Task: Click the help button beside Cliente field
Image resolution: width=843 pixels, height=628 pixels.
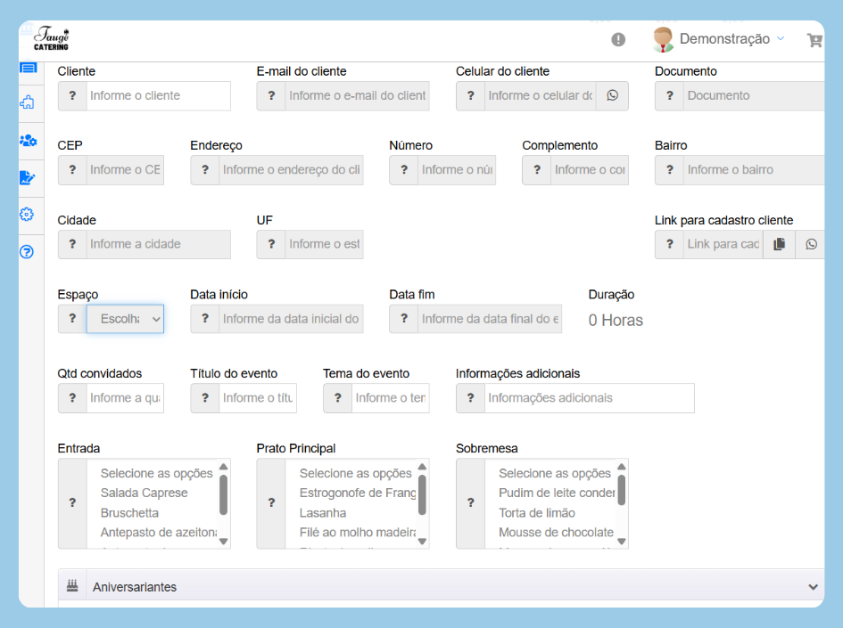Action: (x=72, y=96)
